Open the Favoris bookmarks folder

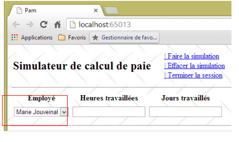(72, 38)
